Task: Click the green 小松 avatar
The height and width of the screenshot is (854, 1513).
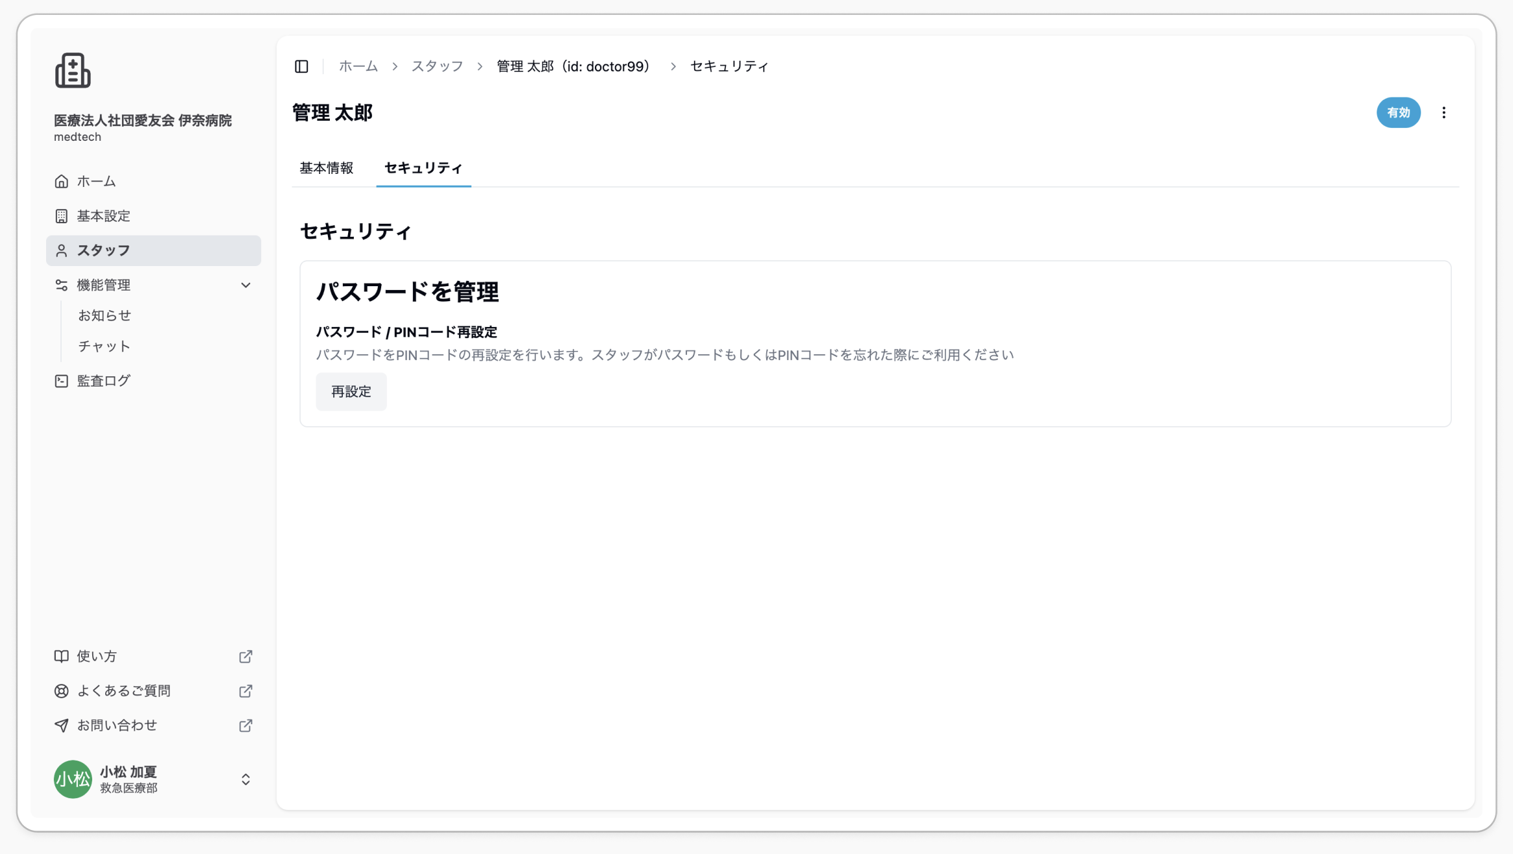Action: (73, 779)
